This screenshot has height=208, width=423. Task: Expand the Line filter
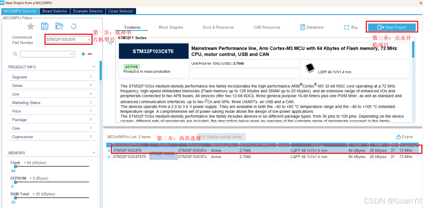coord(90,94)
